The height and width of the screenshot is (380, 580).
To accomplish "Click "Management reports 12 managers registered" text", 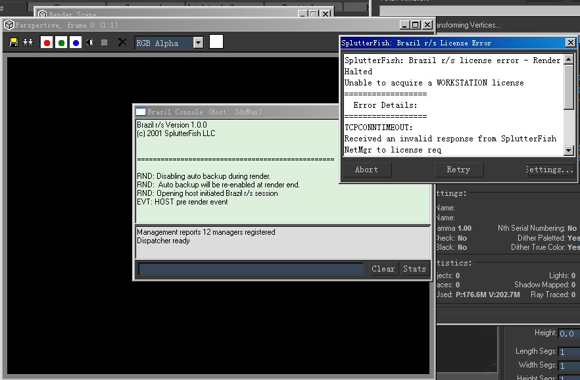I will click(x=206, y=232).
